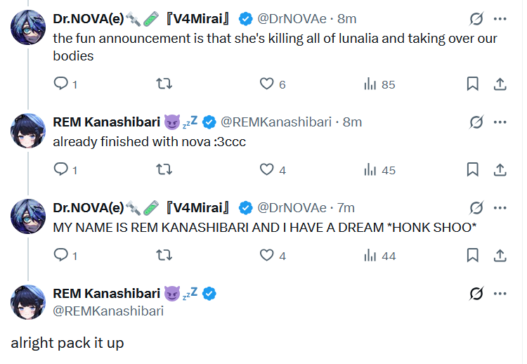Click the 8m timestamp on REM's reply
This screenshot has width=527, height=364.
click(352, 122)
